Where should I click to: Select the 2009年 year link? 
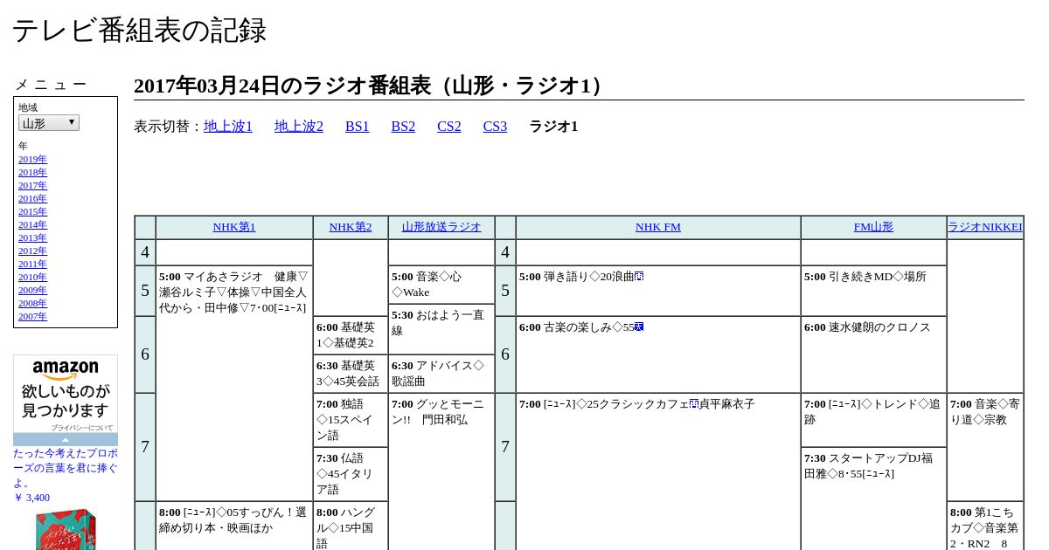(32, 290)
